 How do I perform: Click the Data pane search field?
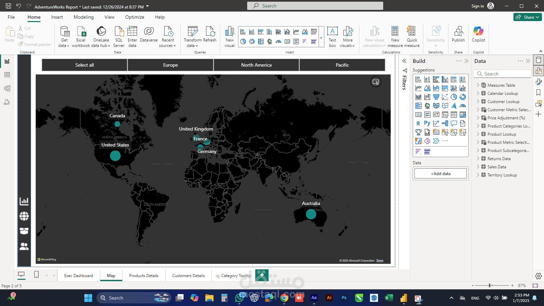click(x=502, y=74)
